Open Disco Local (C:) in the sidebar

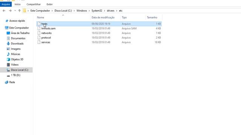point(20,70)
